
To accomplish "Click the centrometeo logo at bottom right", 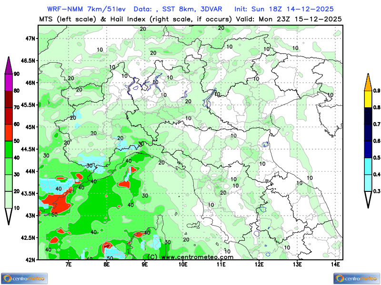I will [x=357, y=278].
